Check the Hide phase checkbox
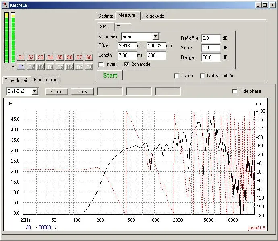 234,91
